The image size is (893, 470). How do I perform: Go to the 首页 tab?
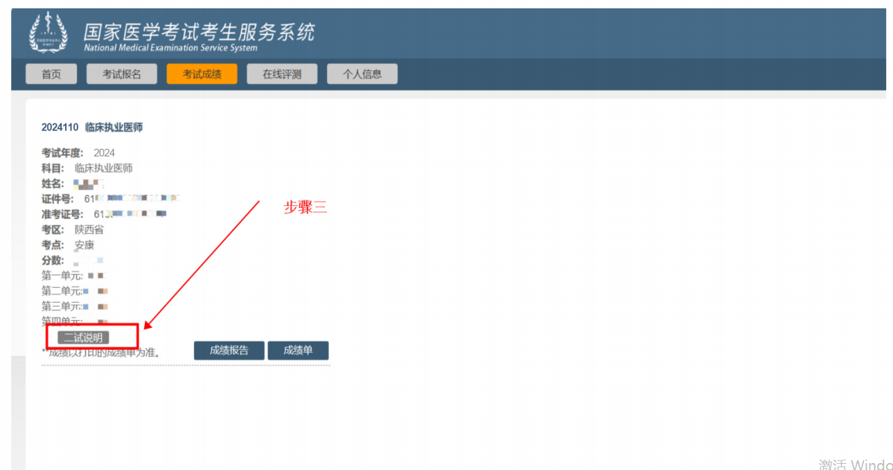(51, 74)
